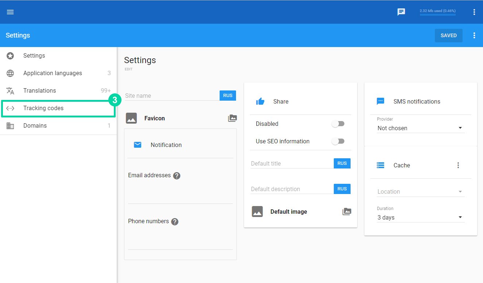
Task: Click the Favicon label
Action: pyautogui.click(x=155, y=118)
